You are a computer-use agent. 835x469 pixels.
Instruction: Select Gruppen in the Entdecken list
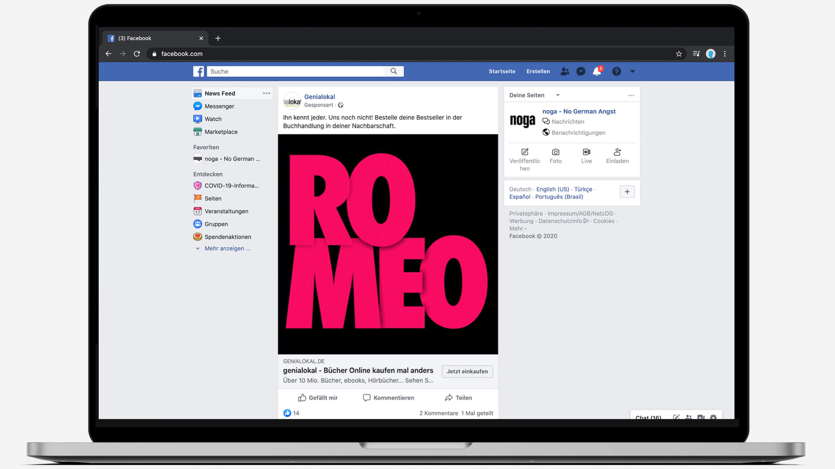tap(216, 224)
